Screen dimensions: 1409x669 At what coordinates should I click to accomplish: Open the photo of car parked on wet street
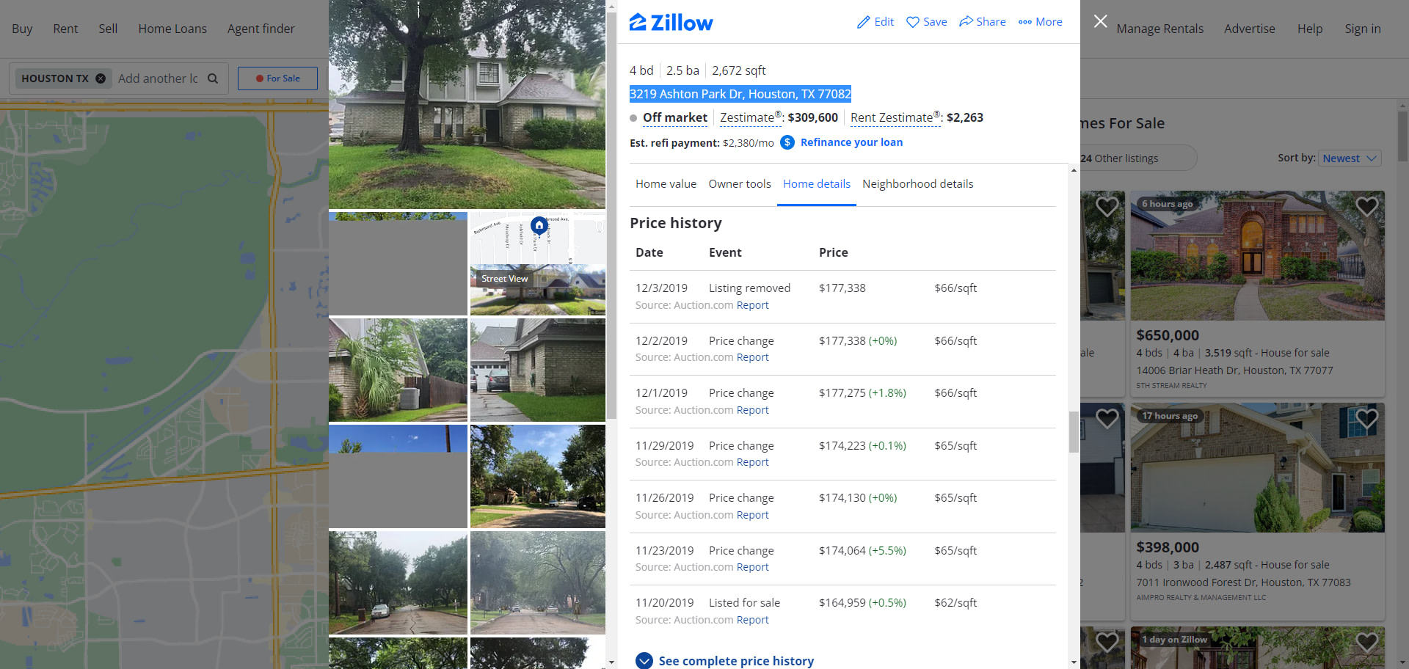tap(398, 582)
